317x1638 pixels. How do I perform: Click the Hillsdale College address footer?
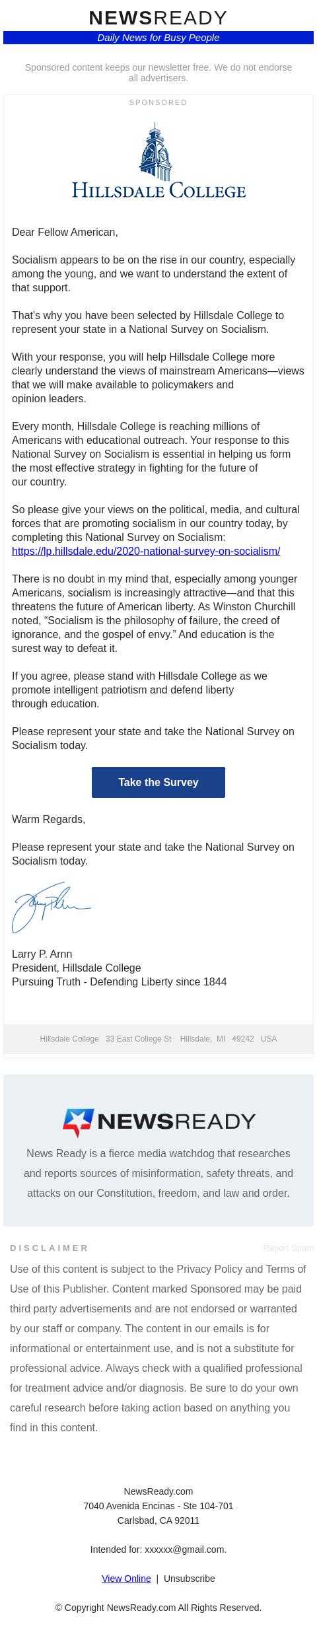(x=158, y=1039)
